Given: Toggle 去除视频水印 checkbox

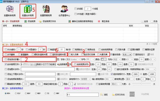Looking at the screenshot, I should coord(75,64).
